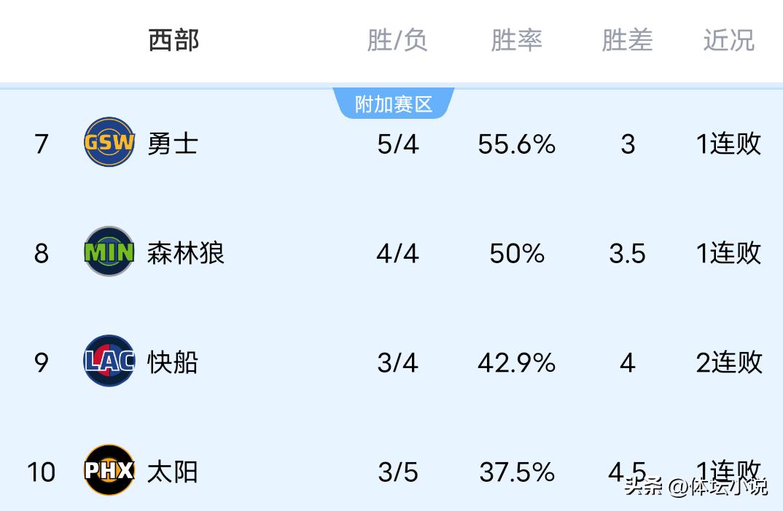Viewport: 783px width, 511px height.
Task: Click the Warriors 5/4 win-loss record
Action: (398, 144)
